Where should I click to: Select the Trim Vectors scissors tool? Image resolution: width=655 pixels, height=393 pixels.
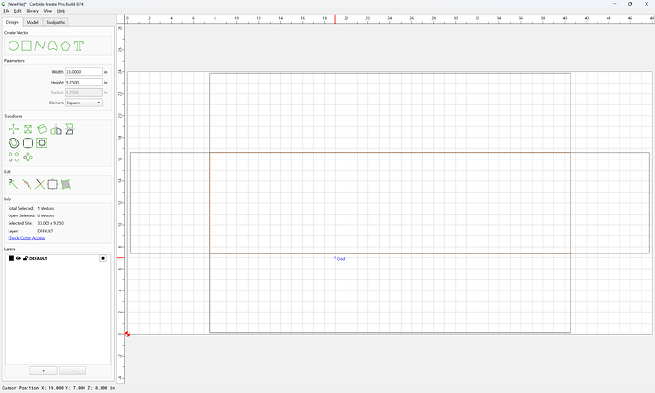tap(40, 184)
